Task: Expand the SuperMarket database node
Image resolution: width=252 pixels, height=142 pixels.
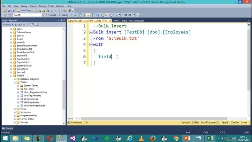Action: coord(11,59)
